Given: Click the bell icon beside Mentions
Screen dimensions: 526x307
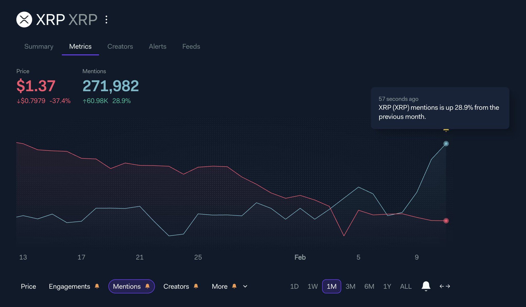Looking at the screenshot, I should coord(147,286).
